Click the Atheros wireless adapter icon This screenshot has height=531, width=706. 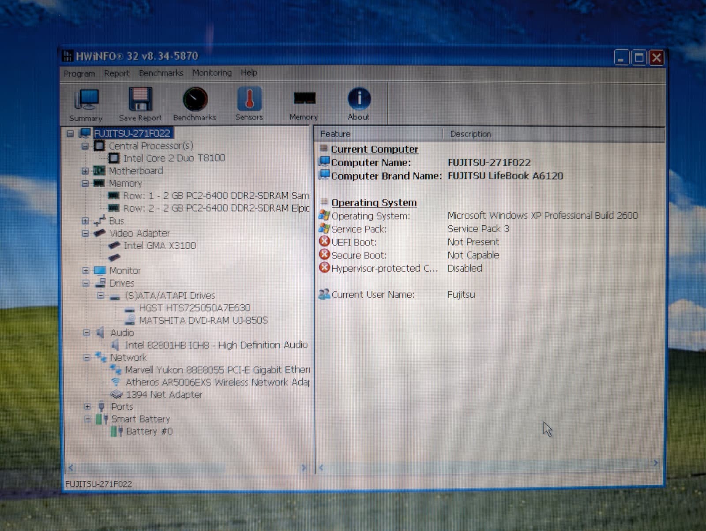(x=116, y=381)
